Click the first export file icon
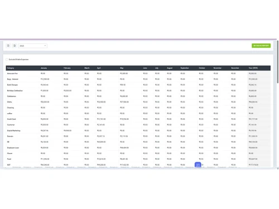The height and width of the screenshot is (209, 279). tap(8, 46)
